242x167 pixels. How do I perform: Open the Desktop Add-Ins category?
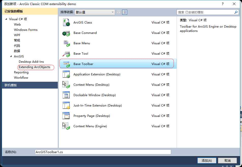click(31, 62)
